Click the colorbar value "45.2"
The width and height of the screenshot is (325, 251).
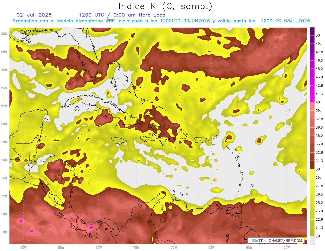point(320,69)
